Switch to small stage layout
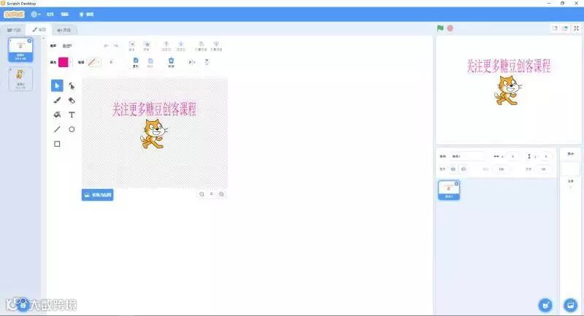The width and height of the screenshot is (584, 316). pos(555,28)
